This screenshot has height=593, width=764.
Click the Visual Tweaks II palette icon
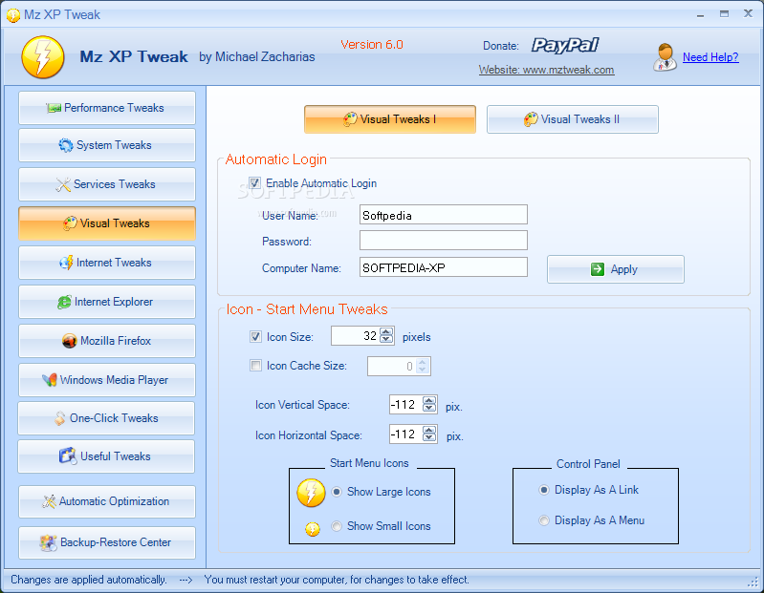(x=530, y=119)
